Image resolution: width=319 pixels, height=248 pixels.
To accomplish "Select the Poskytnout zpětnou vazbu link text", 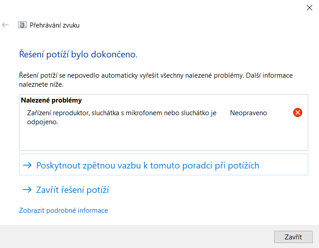I will pyautogui.click(x=147, y=165).
